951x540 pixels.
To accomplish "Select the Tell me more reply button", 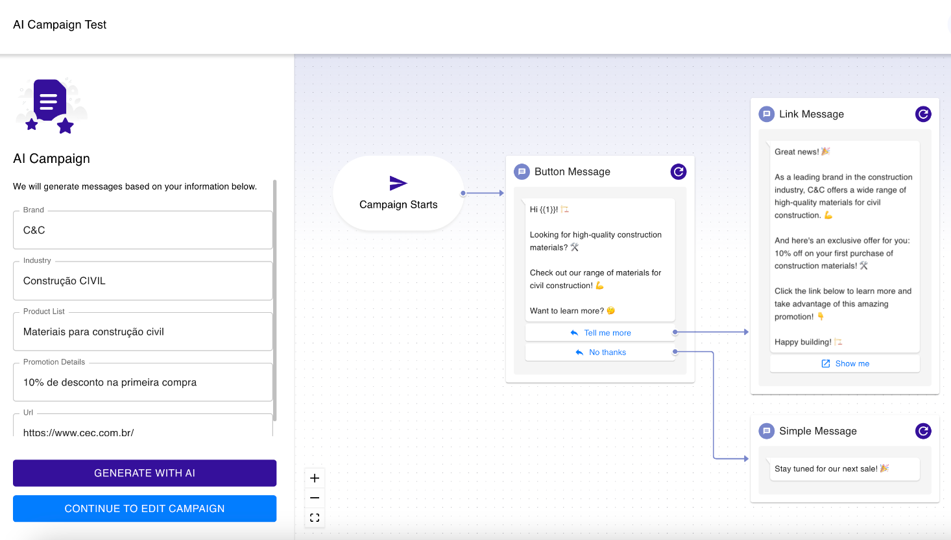I will coord(600,333).
